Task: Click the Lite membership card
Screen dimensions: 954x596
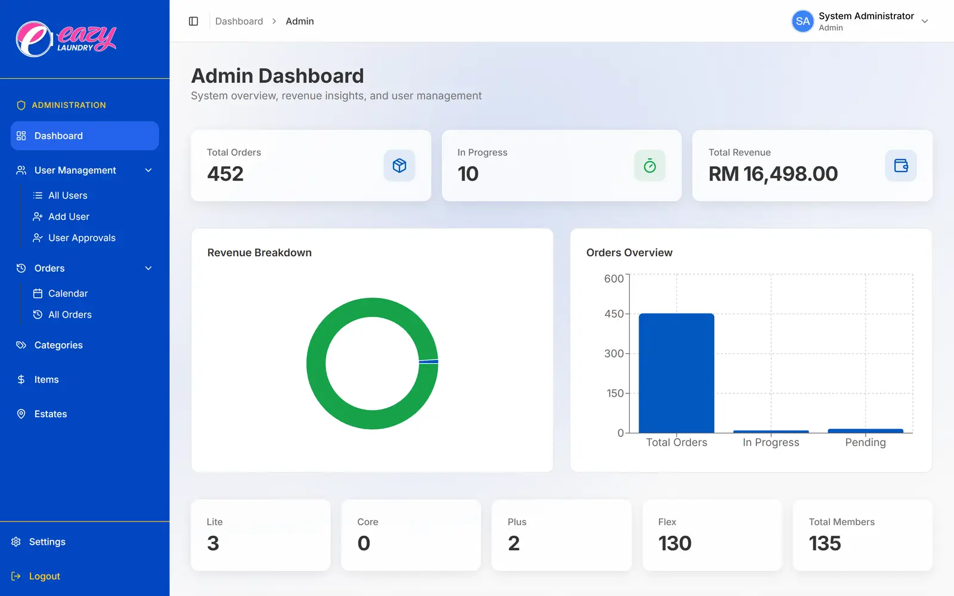Action: point(261,535)
